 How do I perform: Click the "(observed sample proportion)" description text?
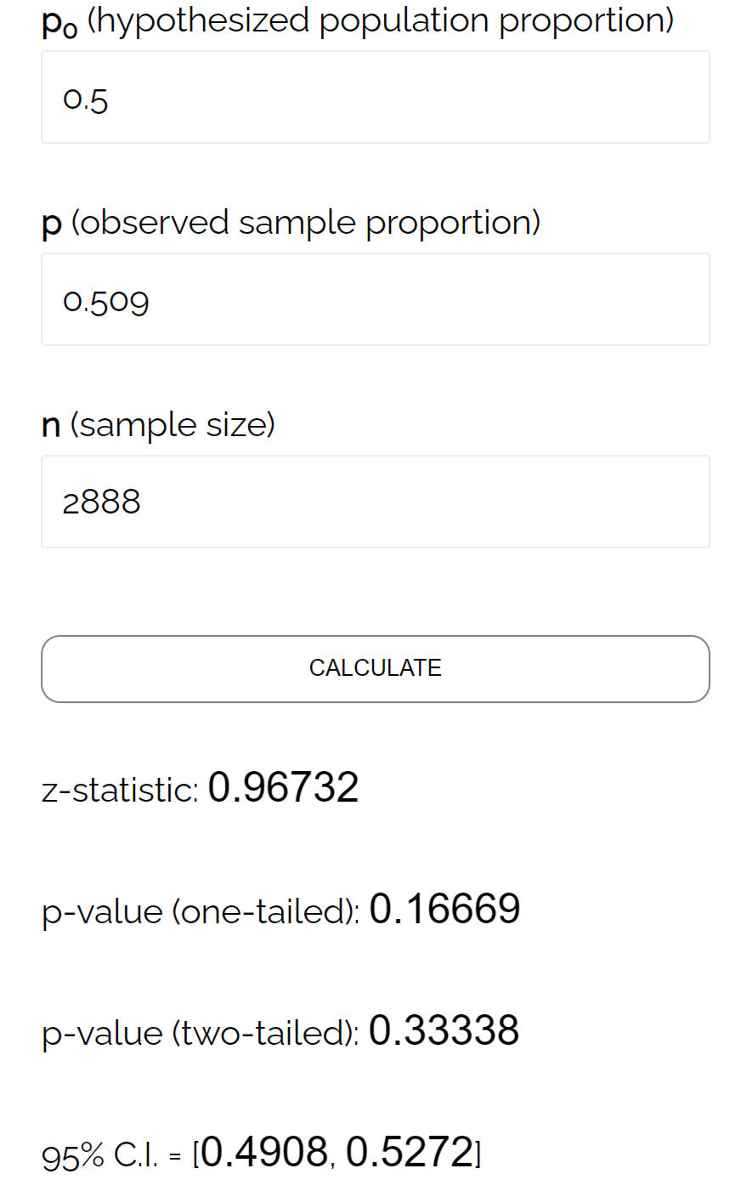[306, 223]
